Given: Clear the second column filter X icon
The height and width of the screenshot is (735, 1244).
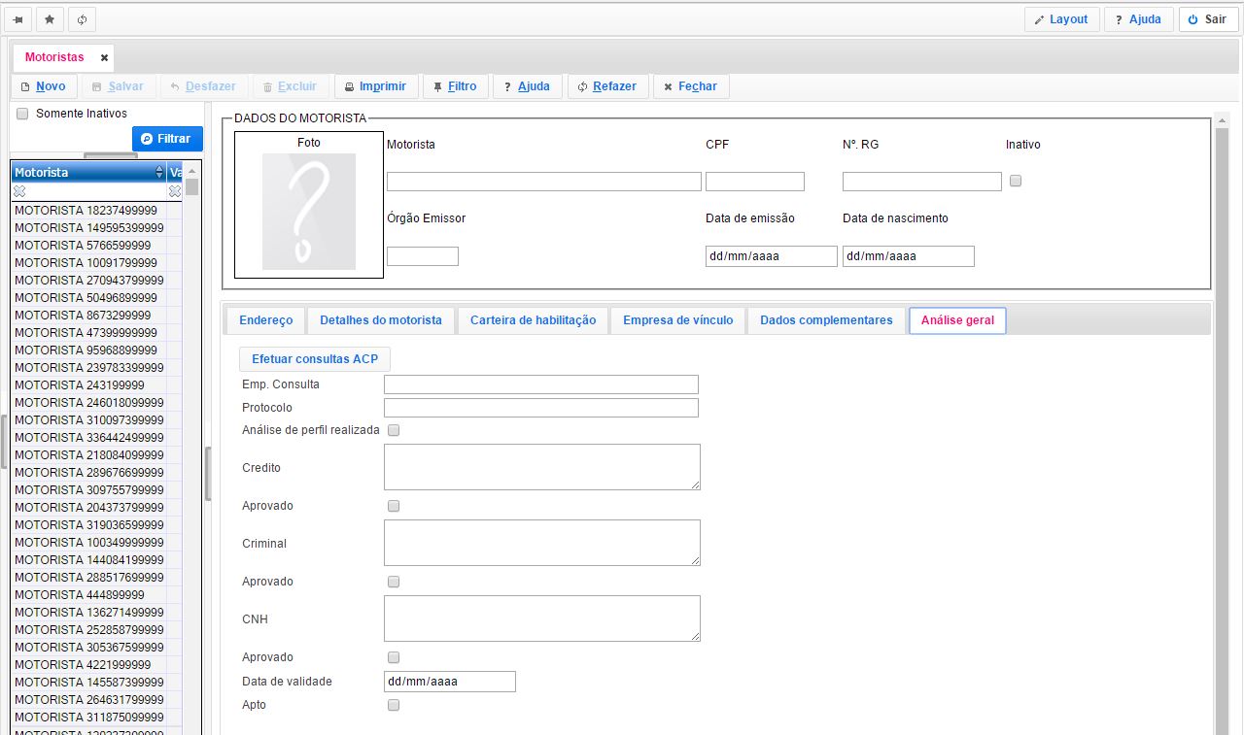Looking at the screenshot, I should (x=175, y=191).
